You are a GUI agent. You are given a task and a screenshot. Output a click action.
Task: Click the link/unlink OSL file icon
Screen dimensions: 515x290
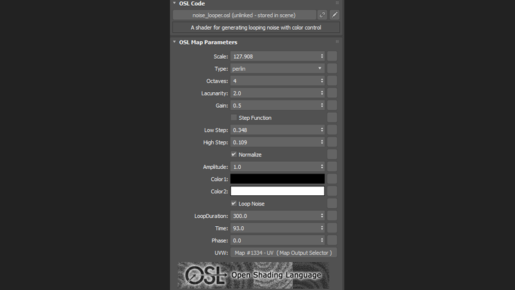tap(323, 15)
